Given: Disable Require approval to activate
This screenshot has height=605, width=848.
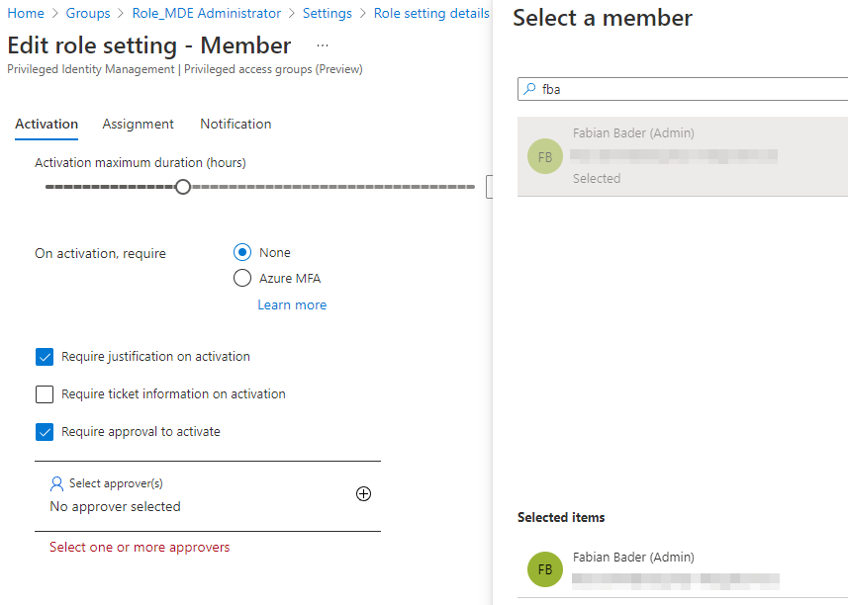Looking at the screenshot, I should 44,431.
